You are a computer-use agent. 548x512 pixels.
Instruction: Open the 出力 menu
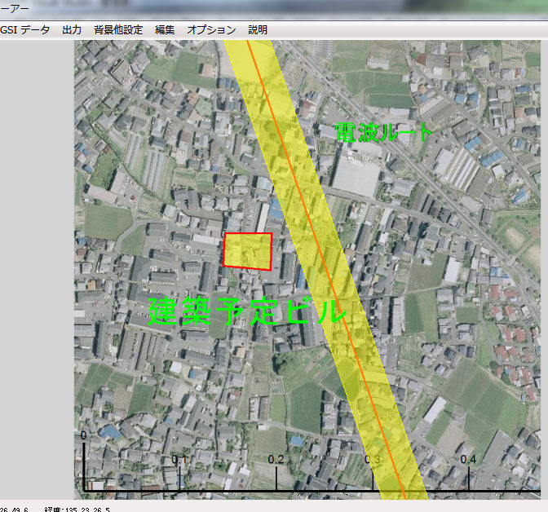click(72, 29)
